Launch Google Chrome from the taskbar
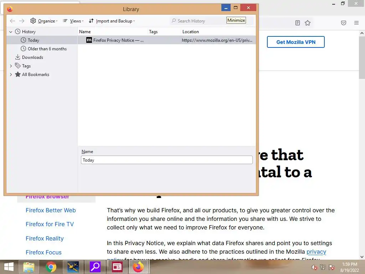This screenshot has height=274, width=365. [51, 267]
